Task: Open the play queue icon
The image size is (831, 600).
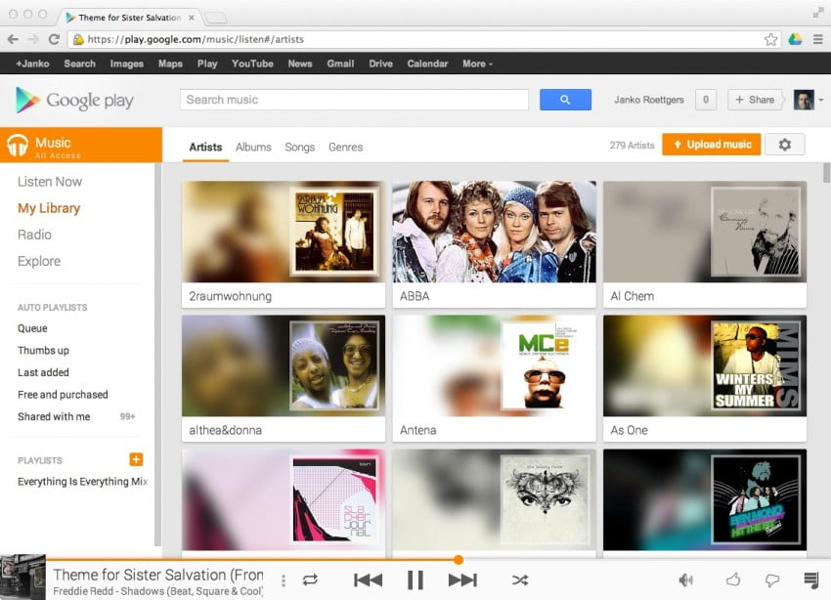Action: pos(810,580)
